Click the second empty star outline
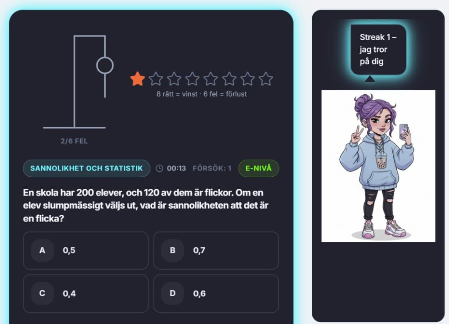Viewport: 449px width, 324px height. (x=174, y=79)
